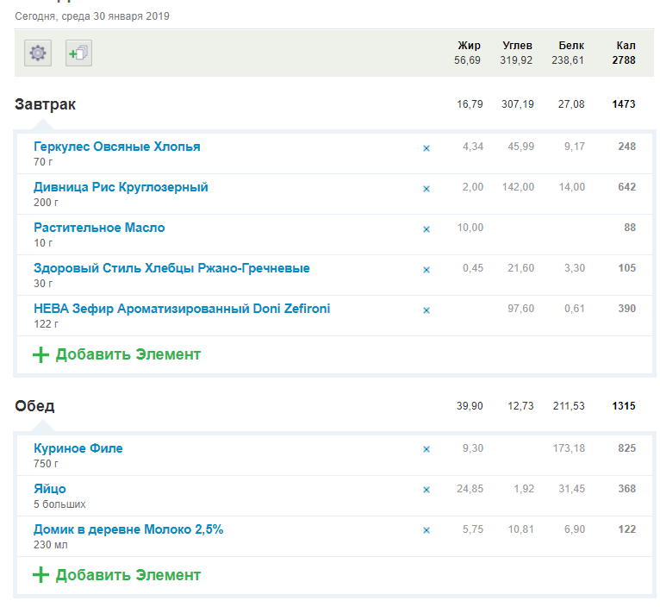Click the green plus icon in Завтрак

tap(40, 354)
